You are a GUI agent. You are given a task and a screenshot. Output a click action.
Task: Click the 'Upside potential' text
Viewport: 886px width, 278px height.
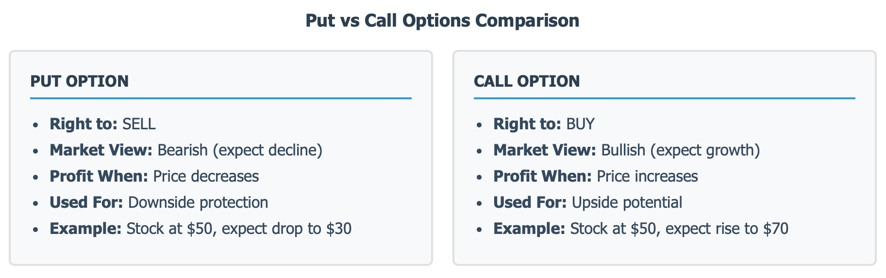point(627,202)
